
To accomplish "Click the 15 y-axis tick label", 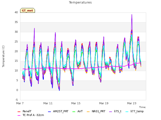I will point(16,61).
